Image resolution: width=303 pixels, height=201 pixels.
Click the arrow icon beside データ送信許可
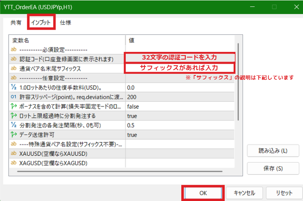coord(13,135)
